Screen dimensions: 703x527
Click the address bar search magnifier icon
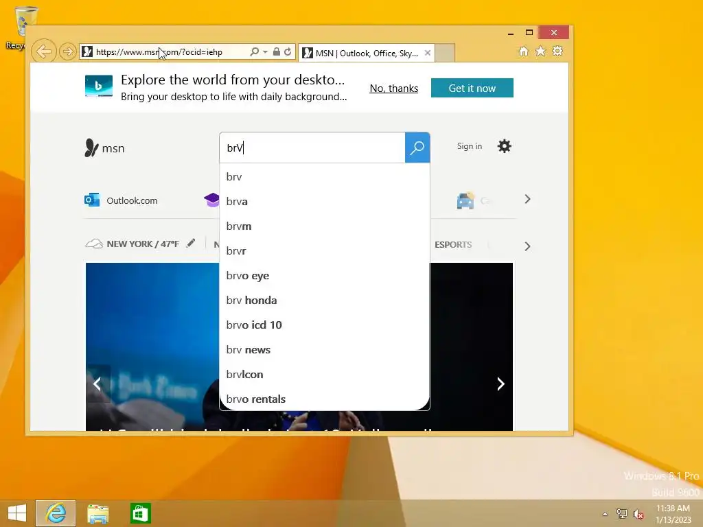pos(254,51)
